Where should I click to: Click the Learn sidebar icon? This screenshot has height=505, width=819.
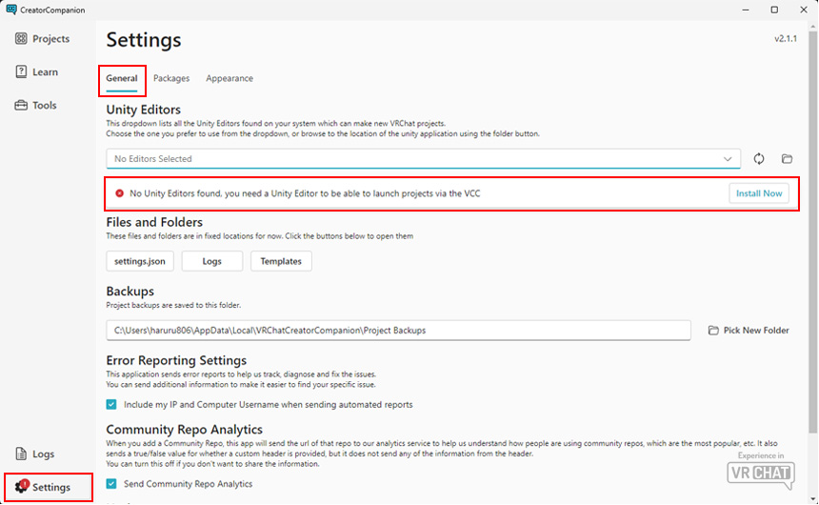tap(21, 72)
